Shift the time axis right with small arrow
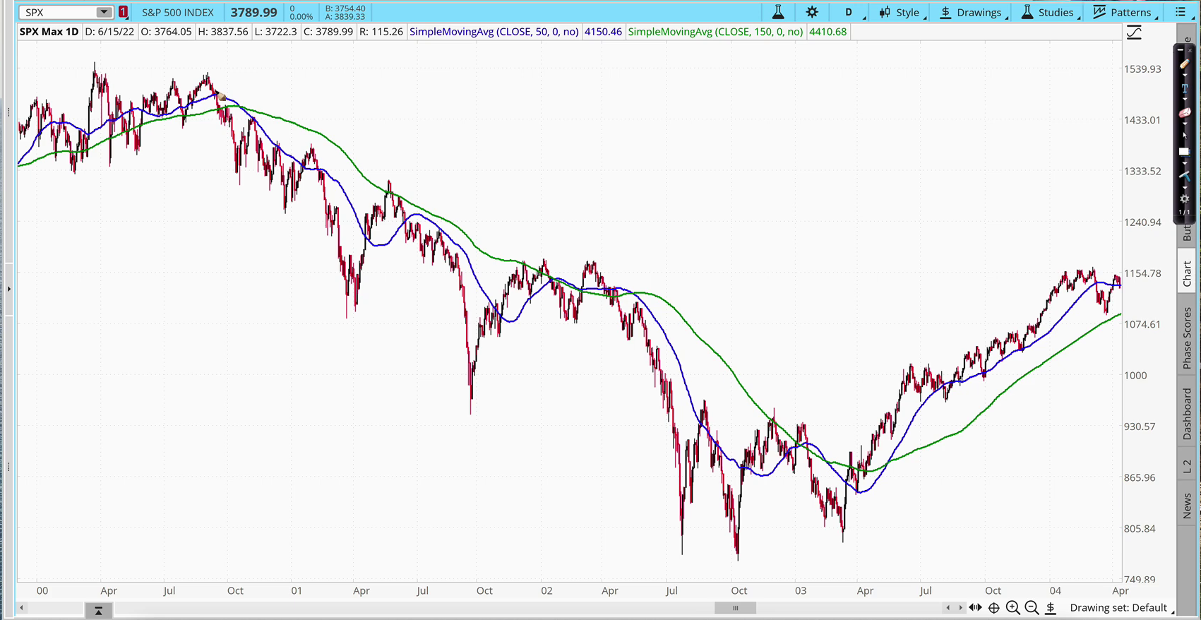 coord(960,608)
